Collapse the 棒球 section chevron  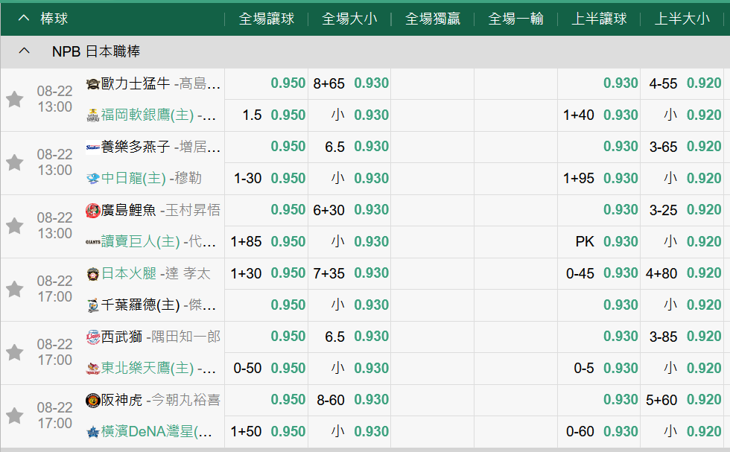pos(23,19)
